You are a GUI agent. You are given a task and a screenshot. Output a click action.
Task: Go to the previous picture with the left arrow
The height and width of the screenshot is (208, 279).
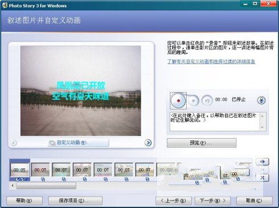[x=14, y=143]
